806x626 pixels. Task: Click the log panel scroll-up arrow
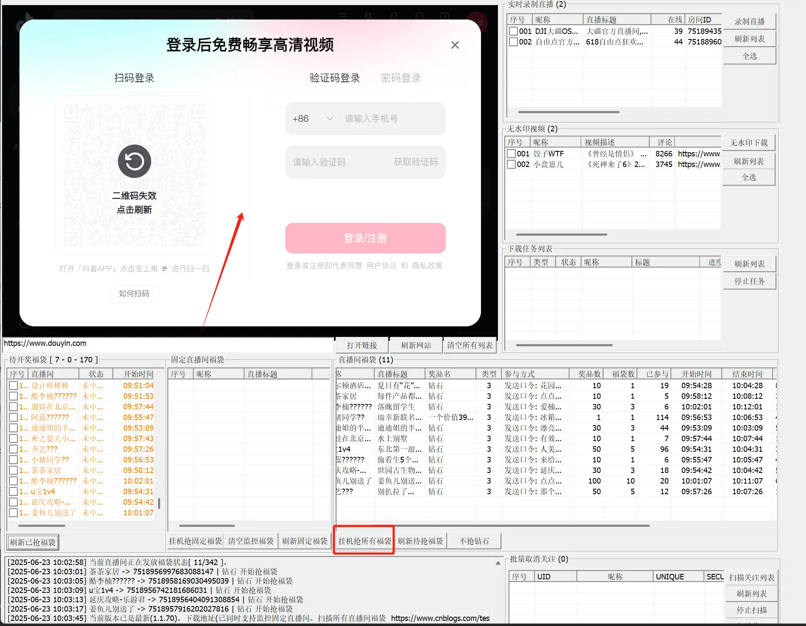(498, 563)
